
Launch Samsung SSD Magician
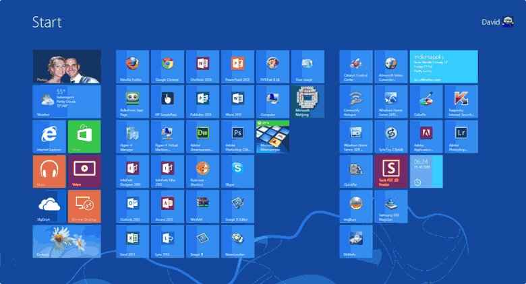(x=391, y=207)
